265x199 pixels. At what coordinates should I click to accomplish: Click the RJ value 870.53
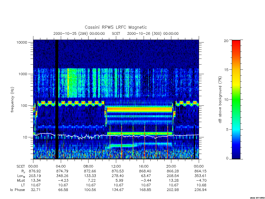tap(117, 171)
